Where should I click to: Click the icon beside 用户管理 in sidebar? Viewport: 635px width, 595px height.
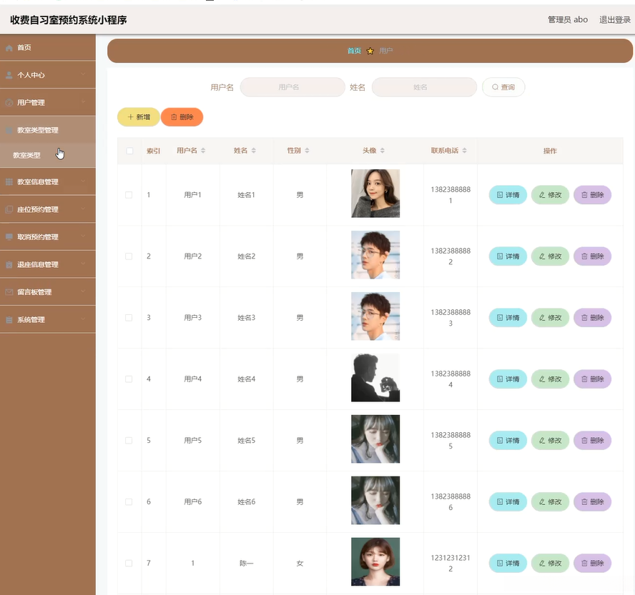(x=9, y=103)
